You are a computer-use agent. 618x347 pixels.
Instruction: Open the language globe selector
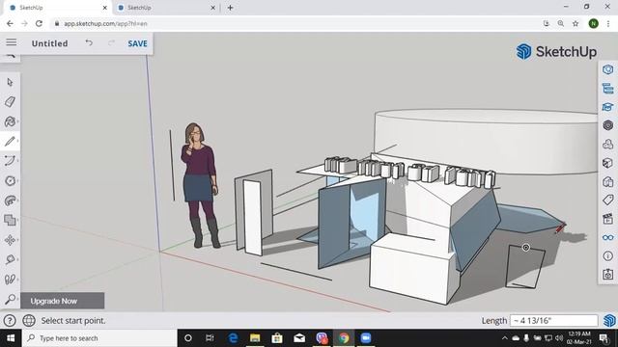tap(29, 321)
